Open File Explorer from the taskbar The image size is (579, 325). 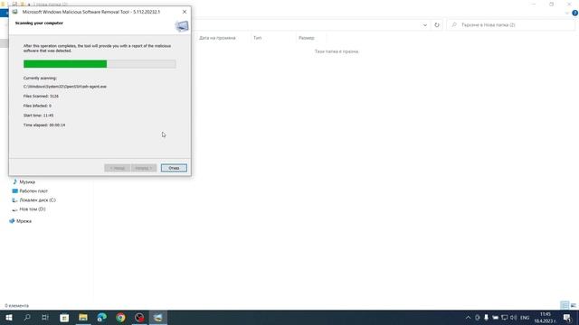[x=83, y=318]
